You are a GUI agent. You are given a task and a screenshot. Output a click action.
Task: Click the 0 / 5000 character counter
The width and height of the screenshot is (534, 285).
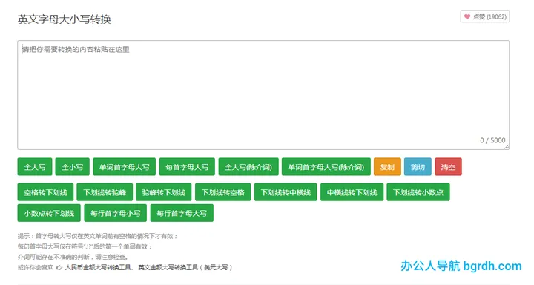point(492,140)
